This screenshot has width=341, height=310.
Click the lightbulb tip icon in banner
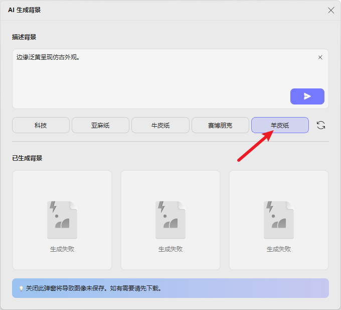point(21,288)
